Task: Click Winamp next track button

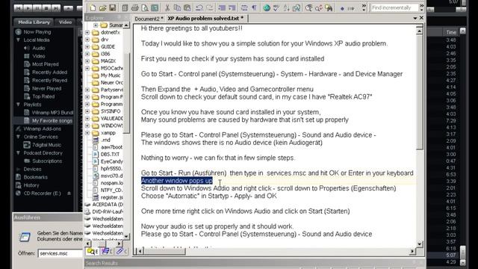Action: (x=56, y=8)
